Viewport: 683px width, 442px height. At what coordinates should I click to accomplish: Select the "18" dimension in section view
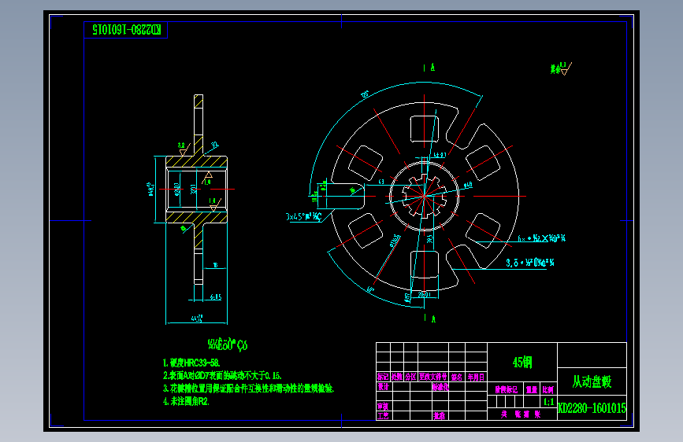pos(215,265)
